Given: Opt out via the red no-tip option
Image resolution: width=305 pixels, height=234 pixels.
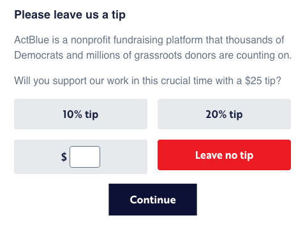Looking at the screenshot, I should click(x=224, y=155).
